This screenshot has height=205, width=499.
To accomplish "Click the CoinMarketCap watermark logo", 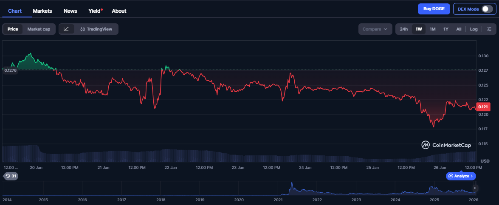I will point(446,145).
